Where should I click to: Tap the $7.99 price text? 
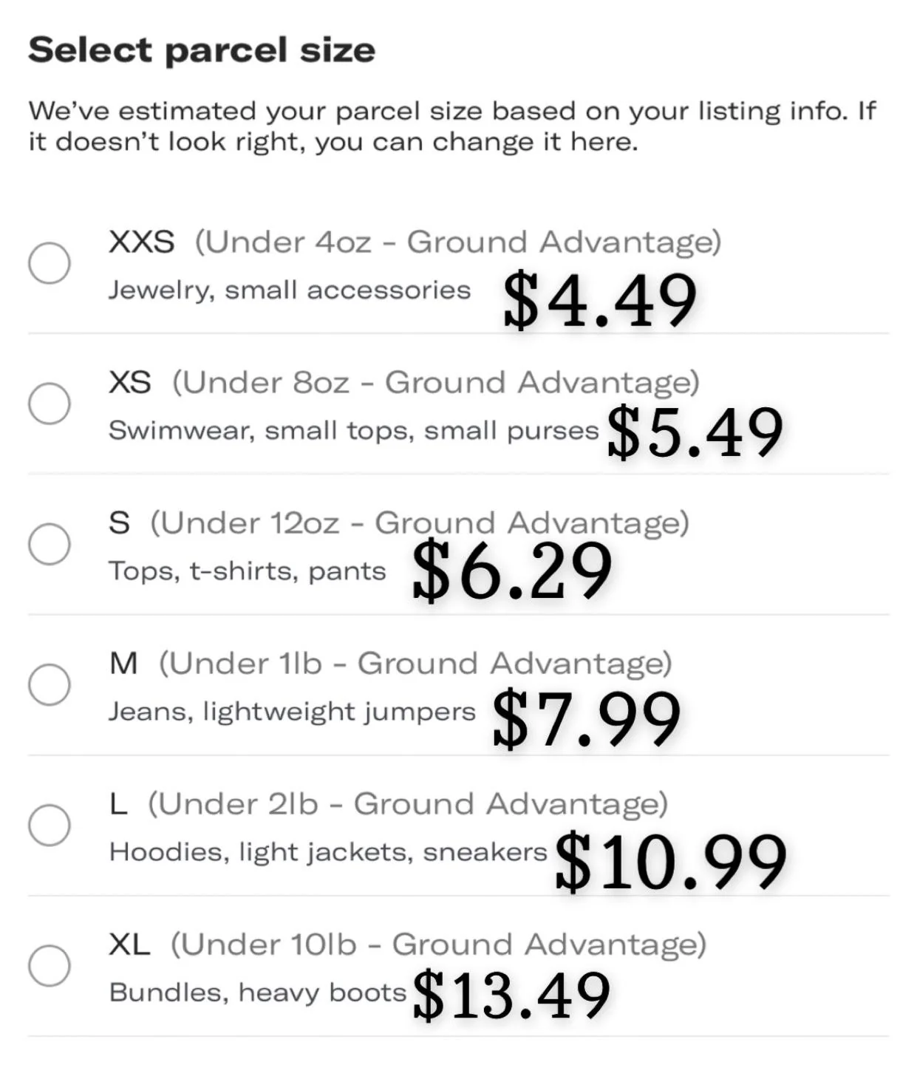coord(586,718)
